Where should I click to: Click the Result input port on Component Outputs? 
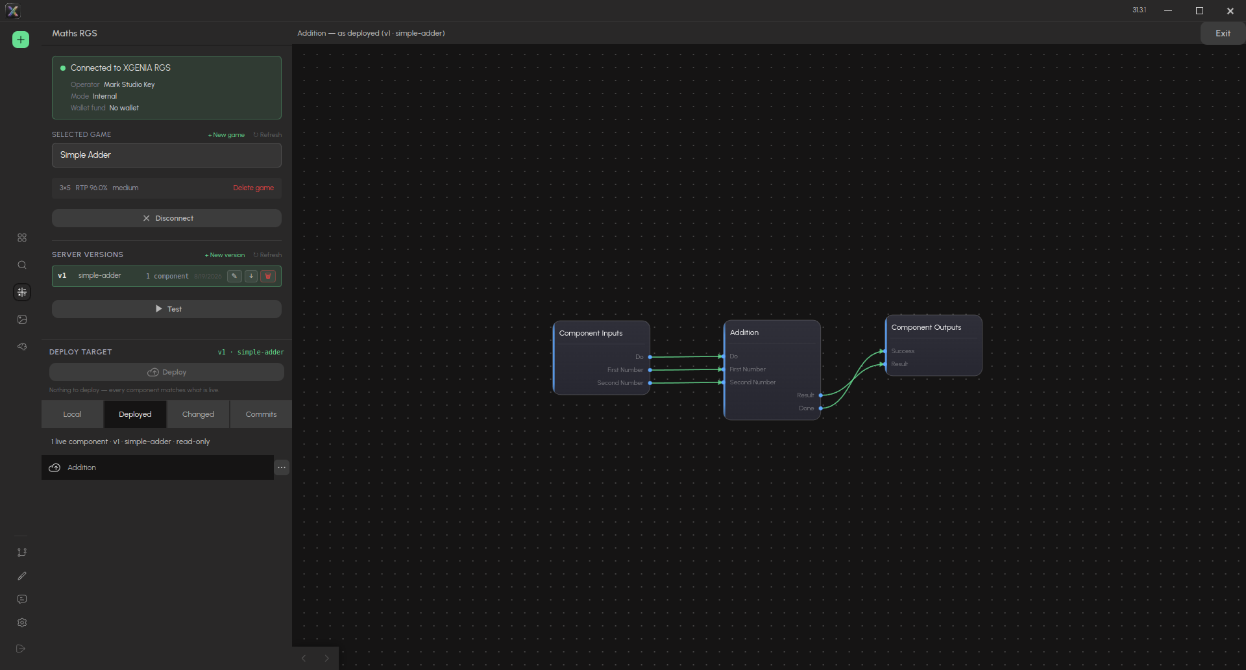tap(885, 364)
